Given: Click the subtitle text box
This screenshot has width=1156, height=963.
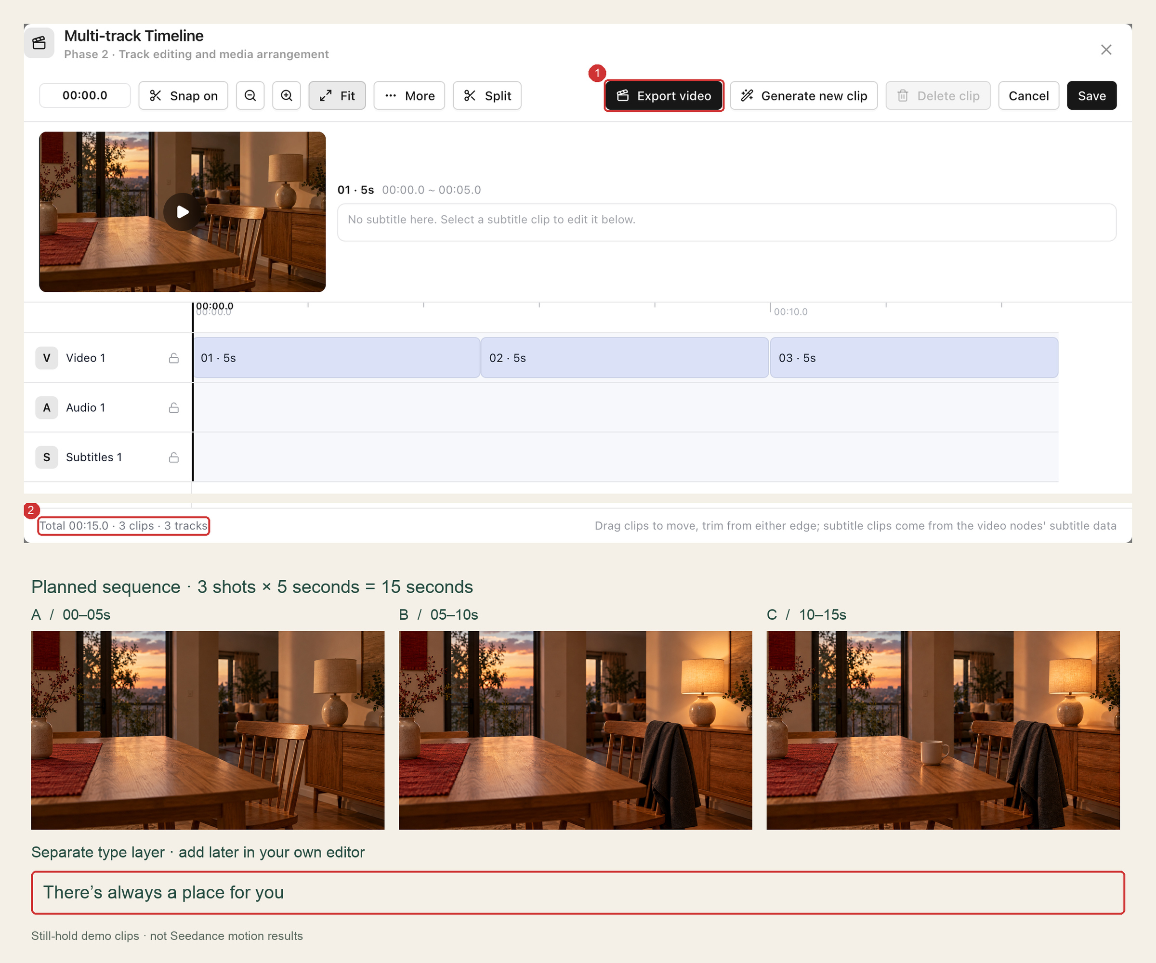Looking at the screenshot, I should (727, 222).
